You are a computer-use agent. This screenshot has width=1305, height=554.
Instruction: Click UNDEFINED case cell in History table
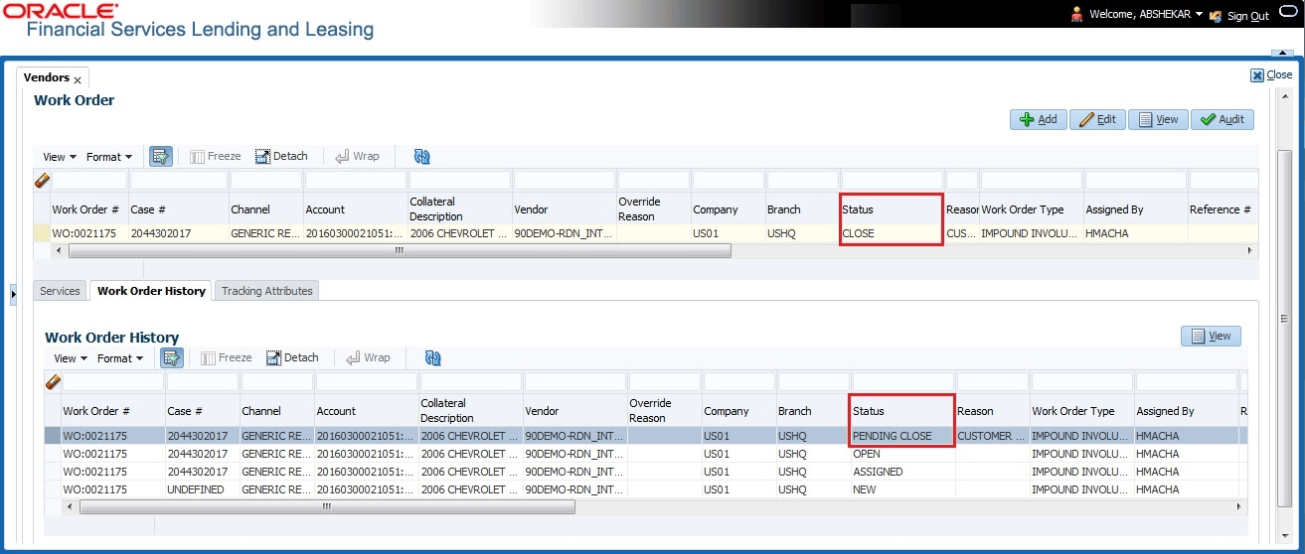tap(202, 489)
